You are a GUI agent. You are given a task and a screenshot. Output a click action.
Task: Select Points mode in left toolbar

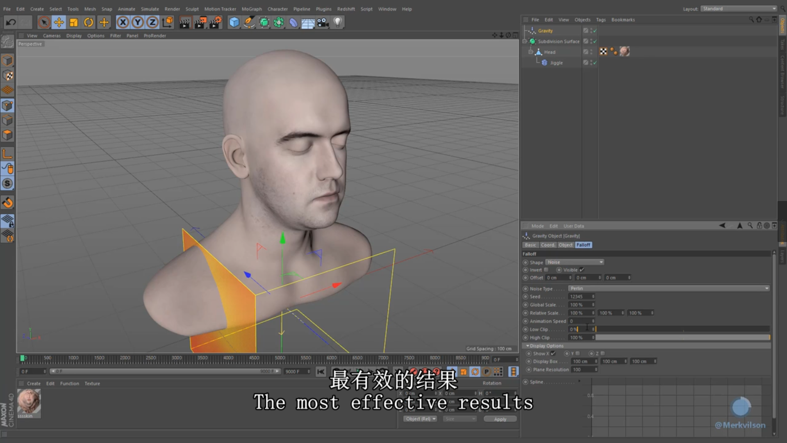coord(7,105)
